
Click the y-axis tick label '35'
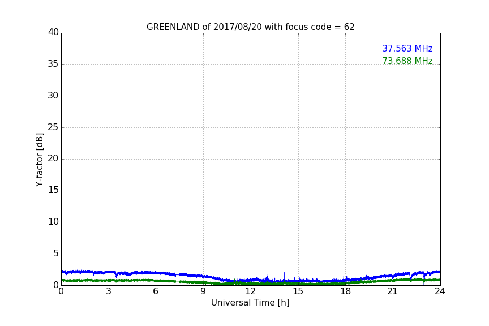(x=53, y=64)
